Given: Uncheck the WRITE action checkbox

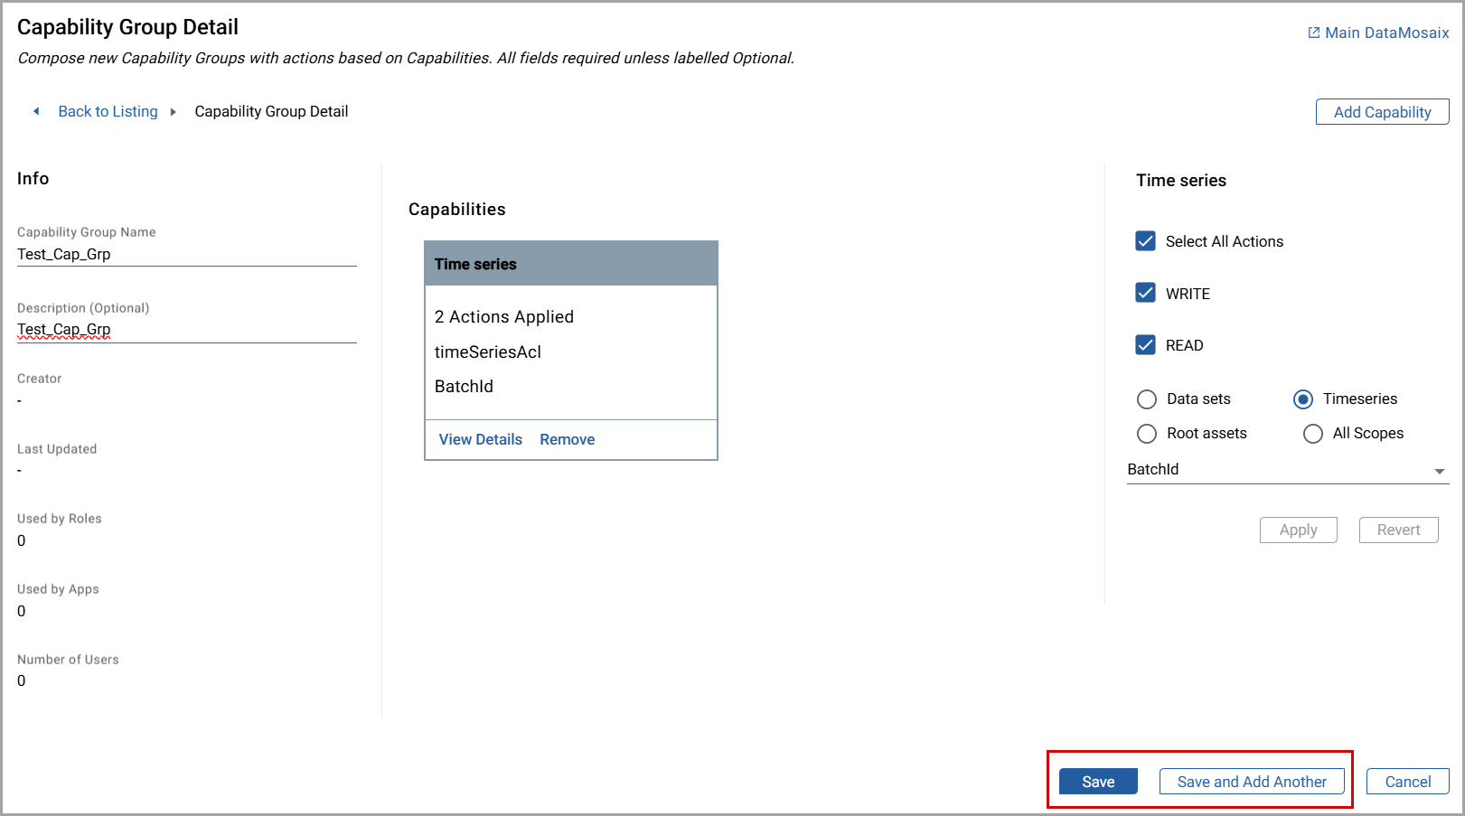Looking at the screenshot, I should [x=1145, y=293].
